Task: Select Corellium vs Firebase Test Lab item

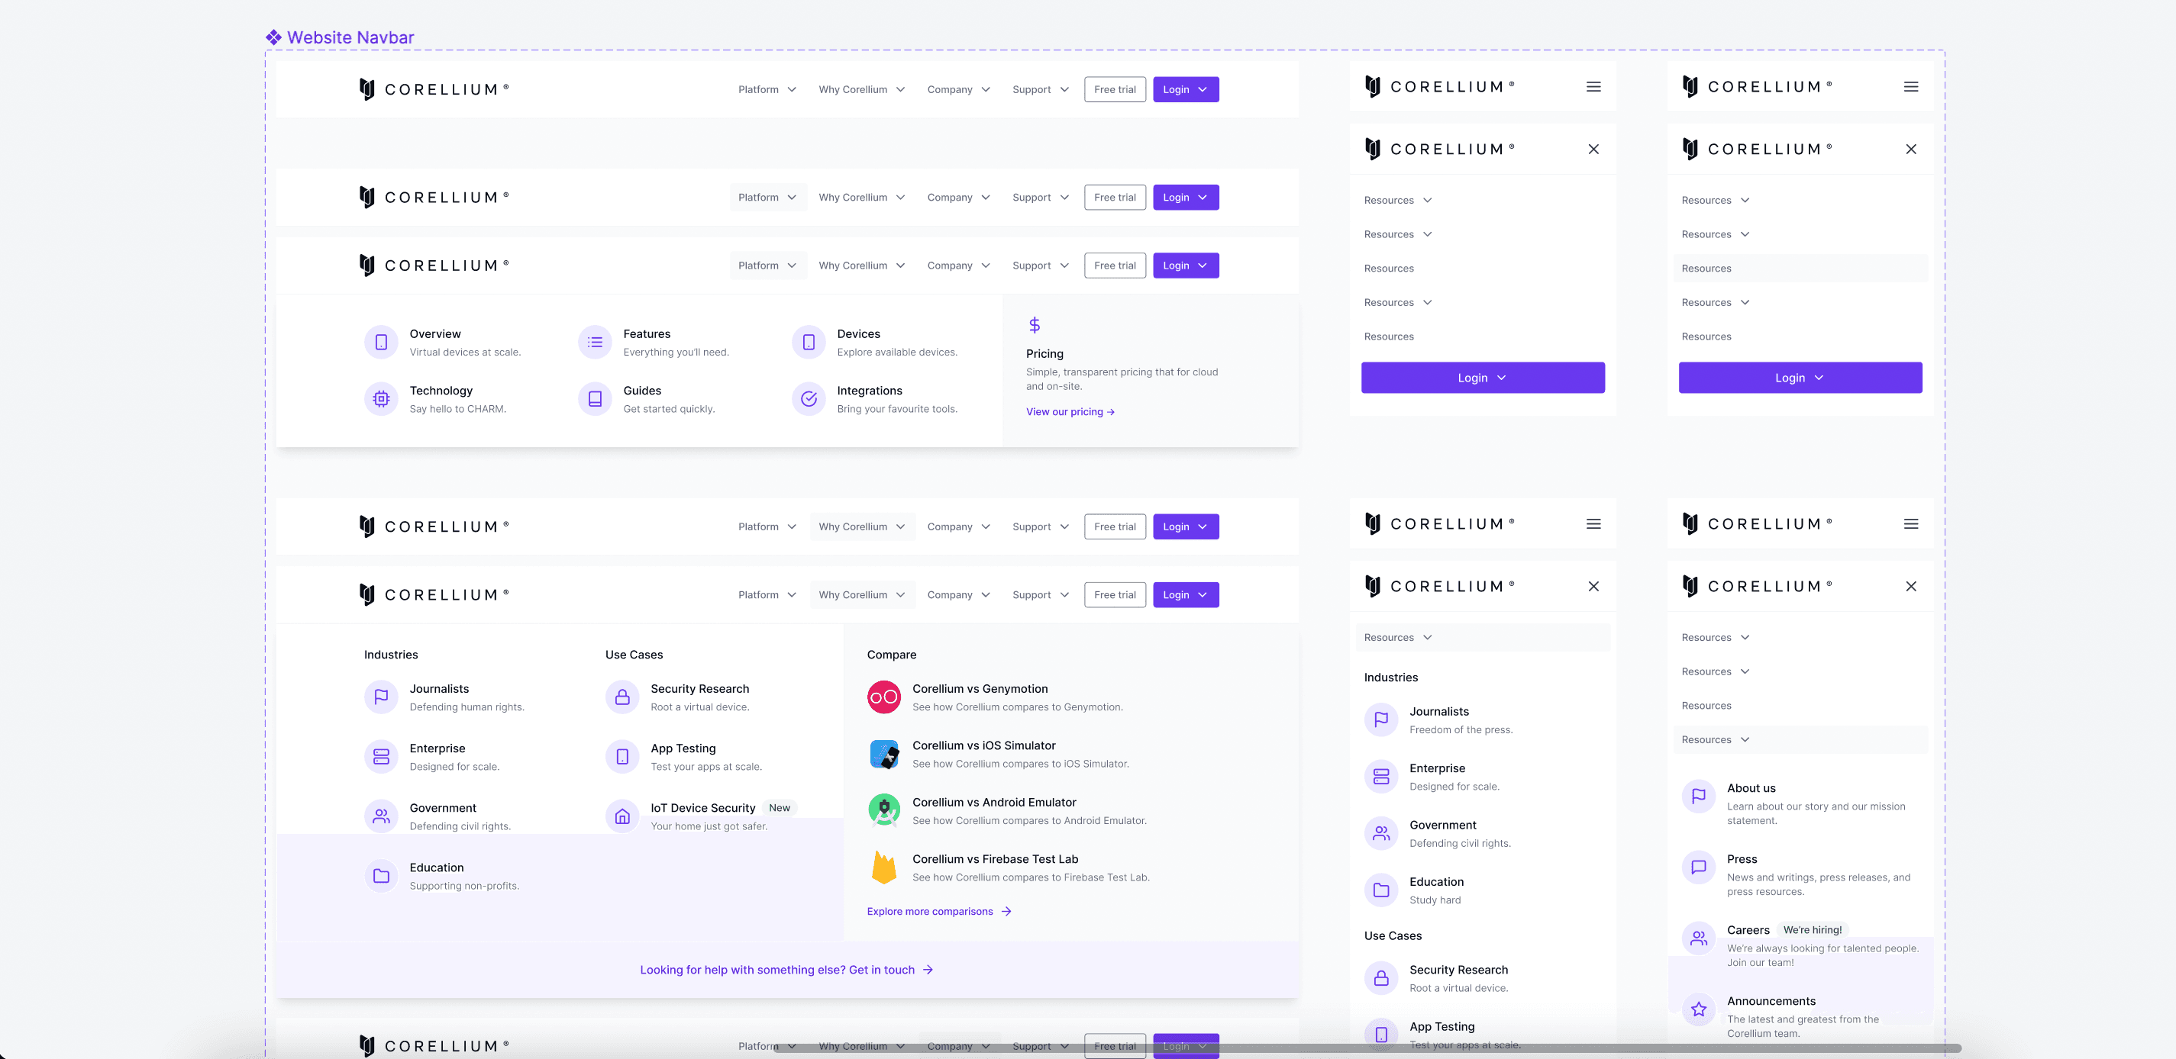Action: click(1009, 867)
